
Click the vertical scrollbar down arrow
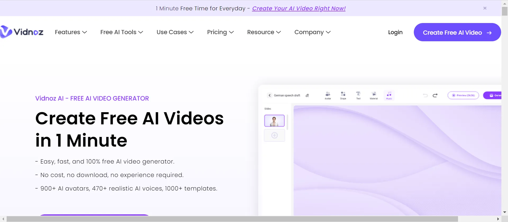pyautogui.click(x=505, y=212)
